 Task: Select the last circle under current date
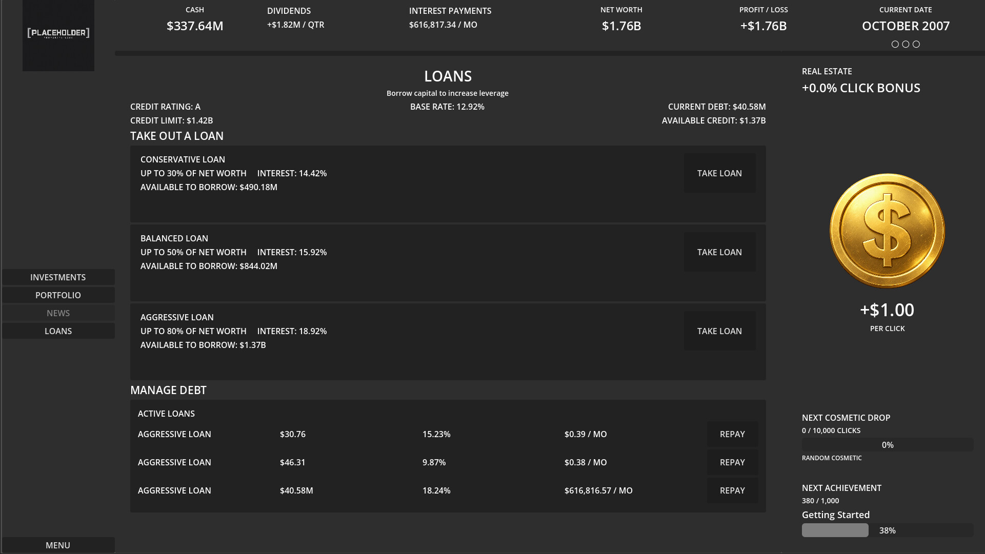916,44
